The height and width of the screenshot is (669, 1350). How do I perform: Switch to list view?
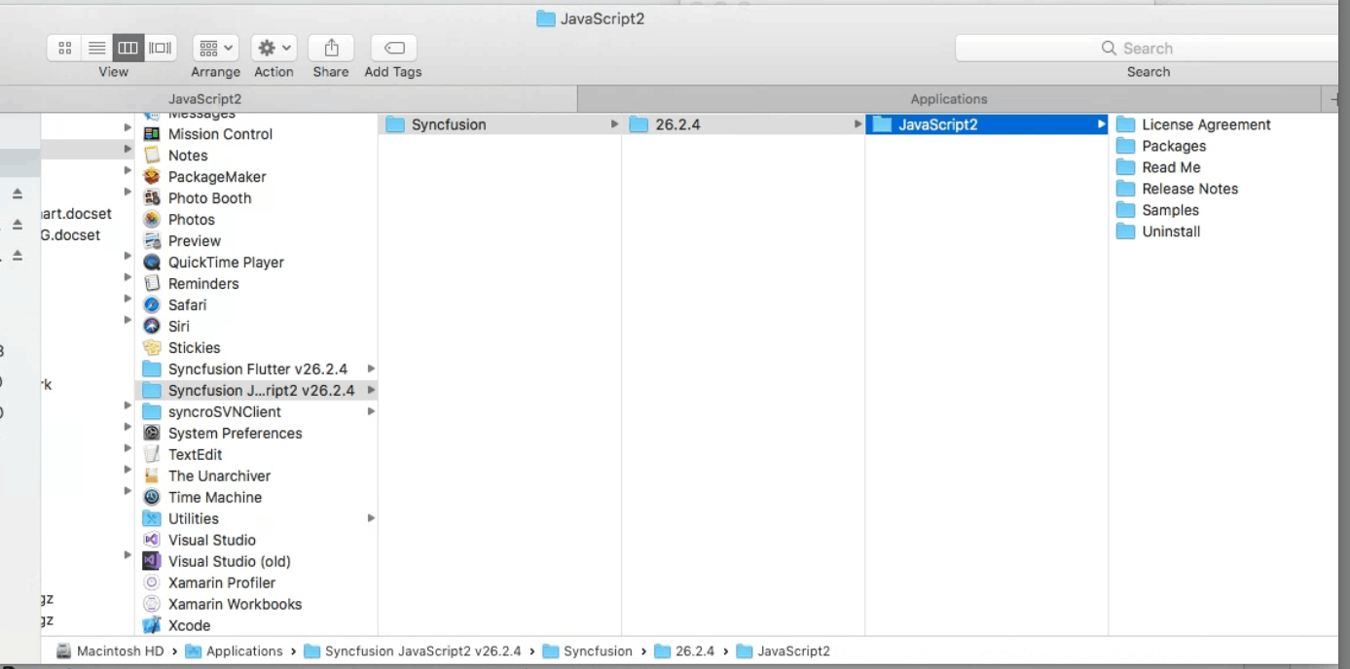(x=94, y=47)
